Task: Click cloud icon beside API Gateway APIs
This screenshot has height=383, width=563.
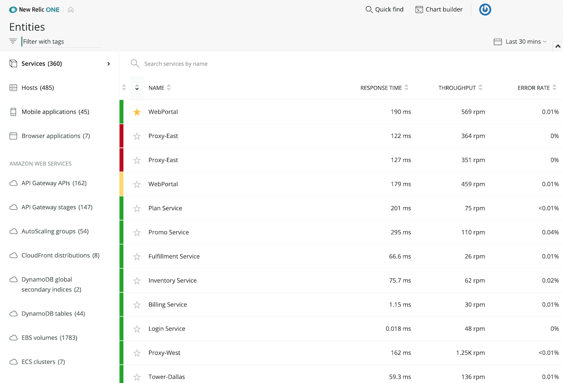Action: point(13,183)
